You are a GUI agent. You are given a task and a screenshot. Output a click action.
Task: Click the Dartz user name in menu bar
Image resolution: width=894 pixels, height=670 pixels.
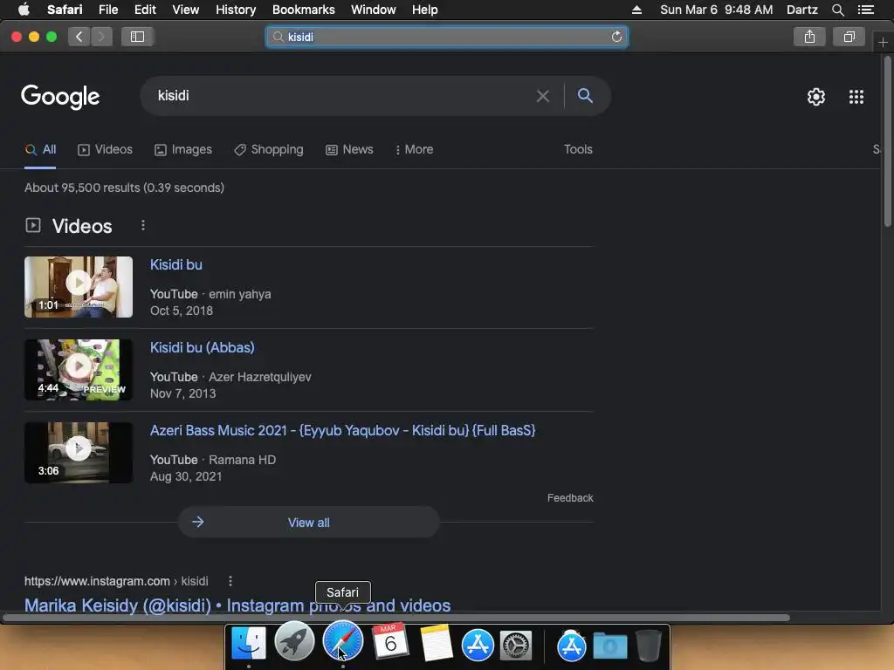[x=801, y=10]
